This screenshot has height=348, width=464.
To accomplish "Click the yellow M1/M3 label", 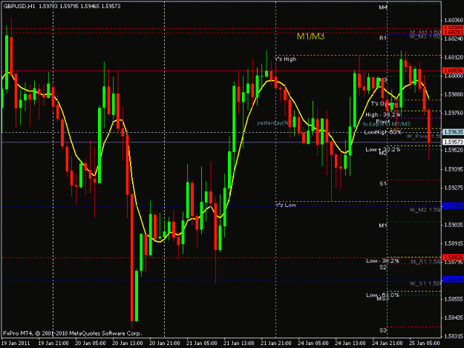I will pyautogui.click(x=310, y=36).
